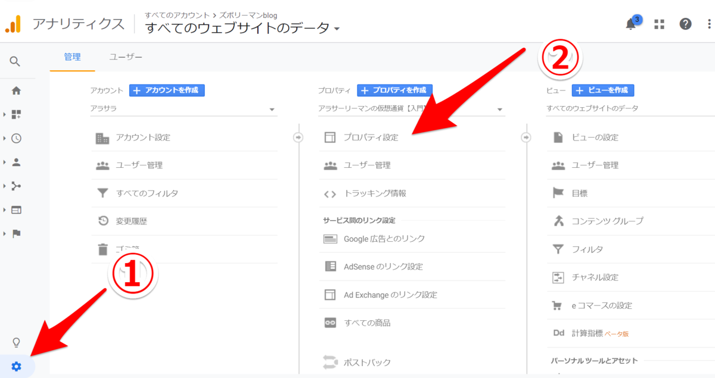This screenshot has height=378, width=715.
Task: Click 変更履歴 history icon
Action: pos(103,221)
